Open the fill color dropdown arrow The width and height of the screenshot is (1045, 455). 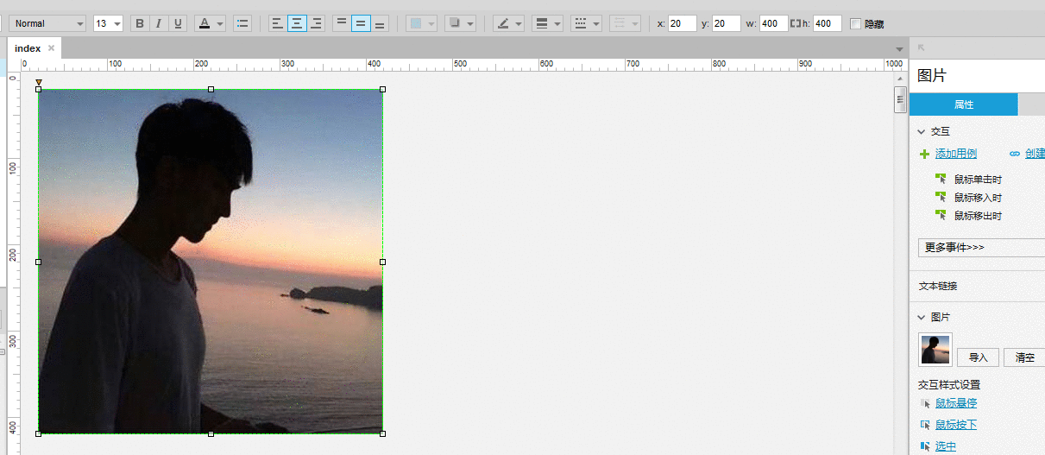pyautogui.click(x=431, y=23)
